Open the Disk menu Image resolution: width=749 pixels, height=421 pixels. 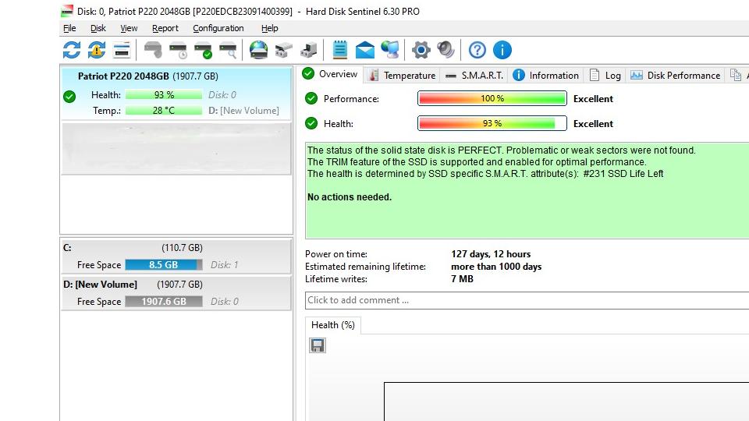[x=98, y=28]
